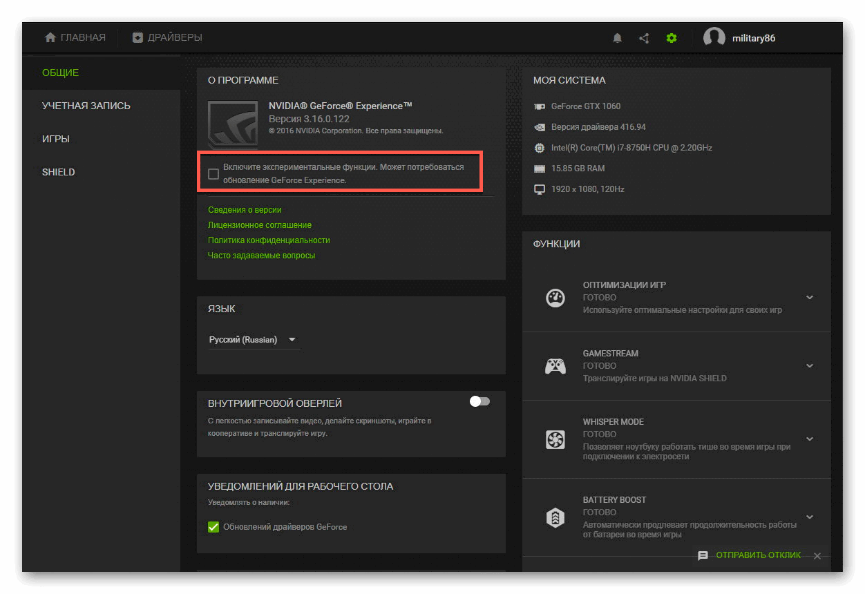Select ОБЩИЕ in the sidebar

(101, 73)
